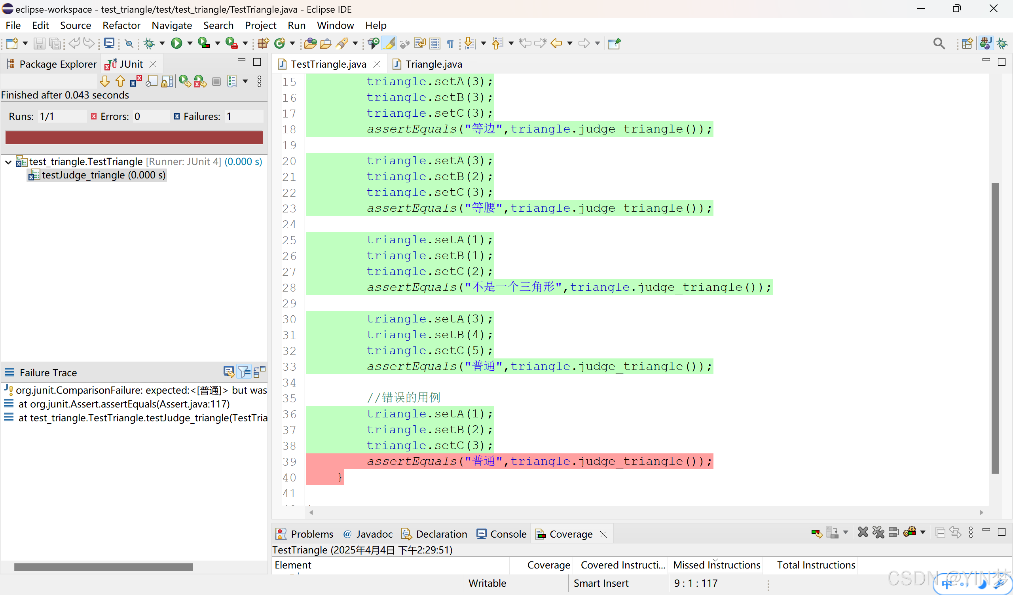Open the Run button dropdown arrow
The height and width of the screenshot is (595, 1013).
190,43
